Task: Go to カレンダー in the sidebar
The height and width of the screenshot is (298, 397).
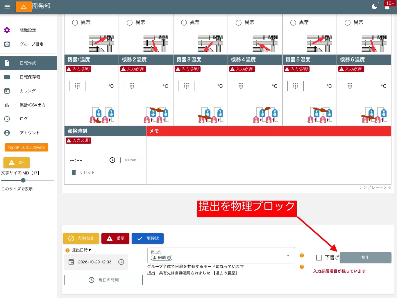Action: coord(28,91)
